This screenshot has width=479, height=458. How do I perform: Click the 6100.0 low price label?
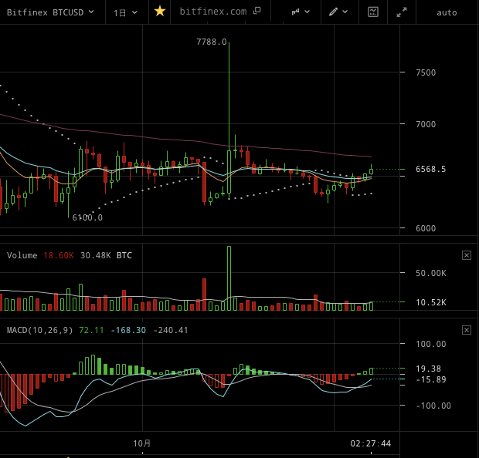point(87,217)
